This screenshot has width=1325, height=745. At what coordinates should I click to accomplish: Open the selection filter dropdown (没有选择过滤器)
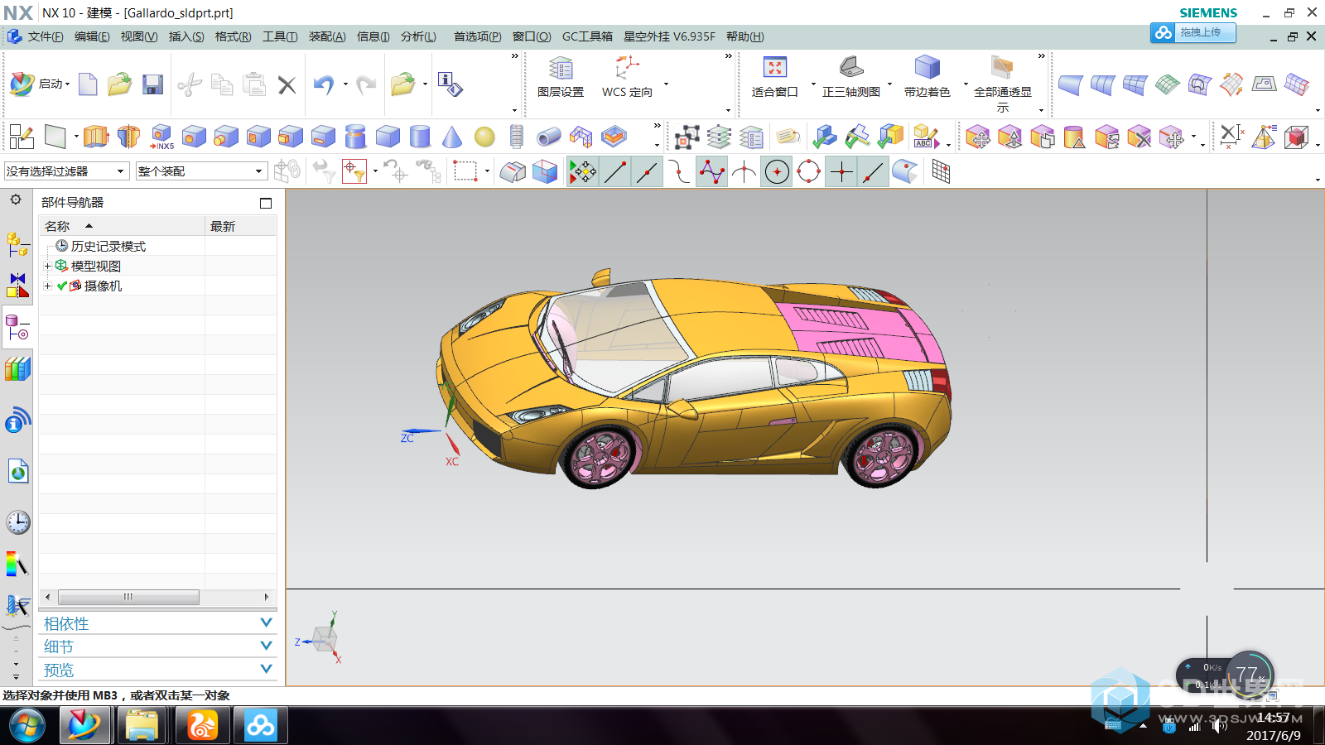[x=66, y=171]
